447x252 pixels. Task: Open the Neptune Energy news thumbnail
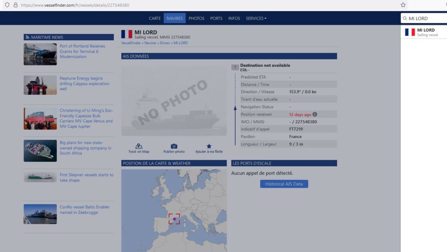point(40,85)
